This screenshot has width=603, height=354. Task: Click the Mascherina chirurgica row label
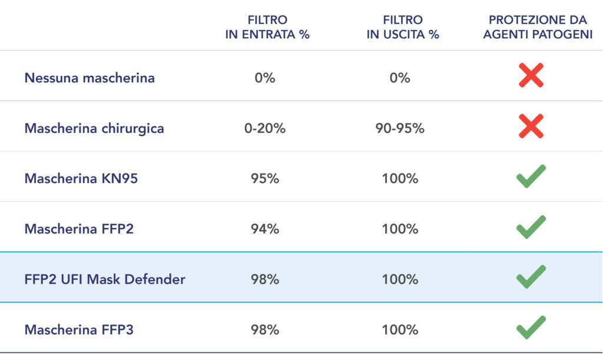(94, 128)
